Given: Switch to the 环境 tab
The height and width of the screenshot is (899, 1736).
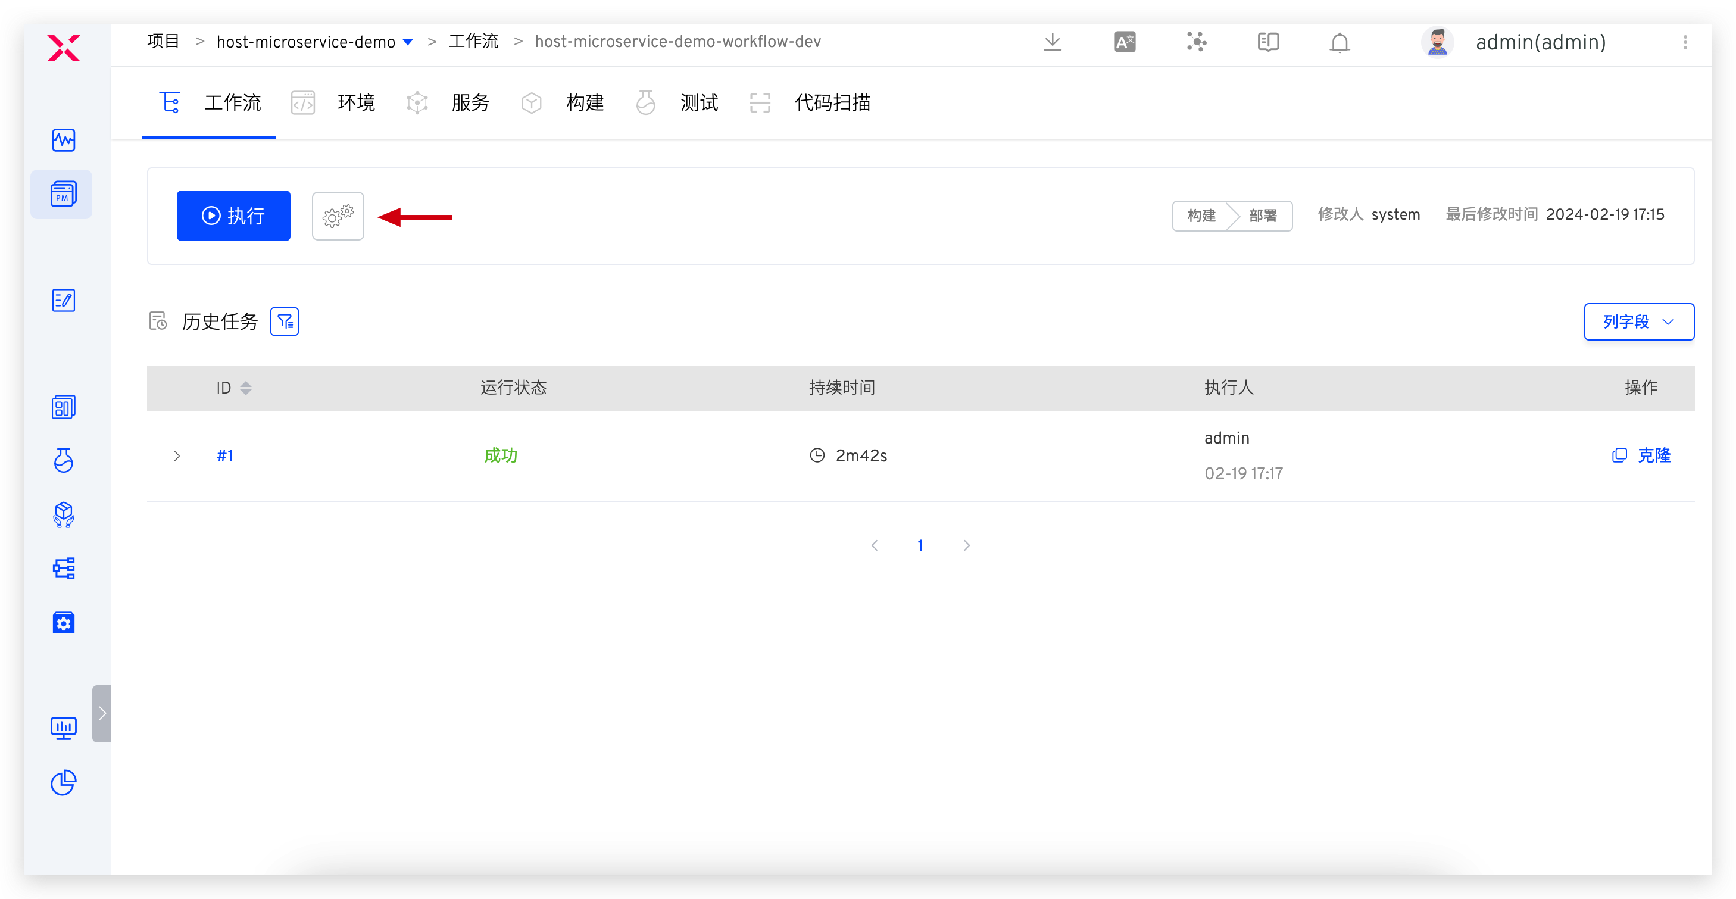Looking at the screenshot, I should click(x=356, y=102).
